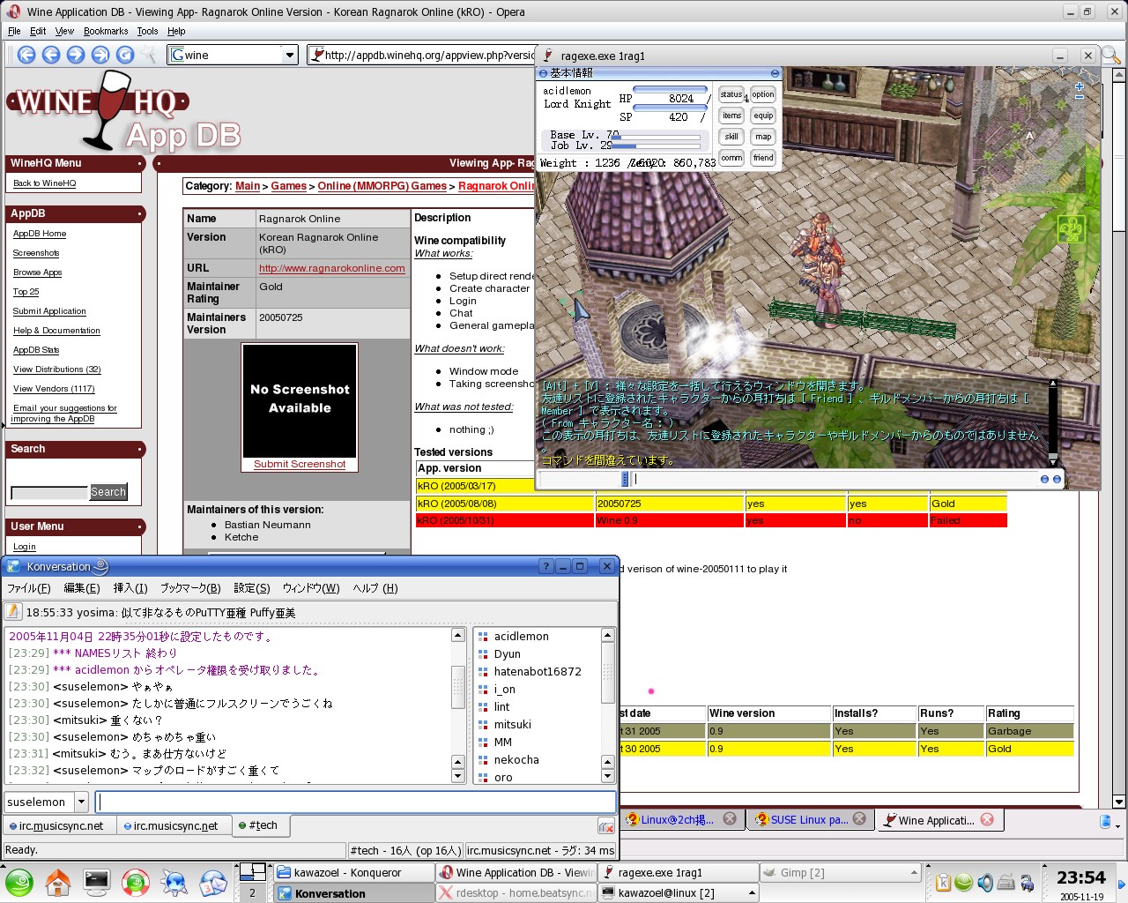1128x903 pixels.
Task: Open the Bookmarks menu in Opera
Action: [x=106, y=31]
